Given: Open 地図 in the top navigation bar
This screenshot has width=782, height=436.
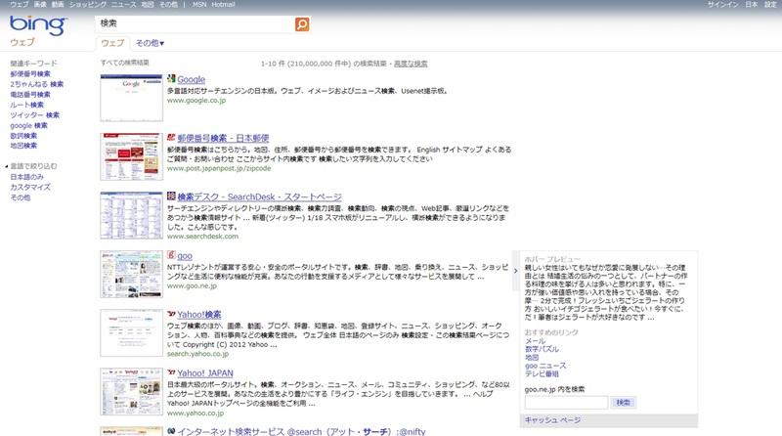Looking at the screenshot, I should click(148, 5).
